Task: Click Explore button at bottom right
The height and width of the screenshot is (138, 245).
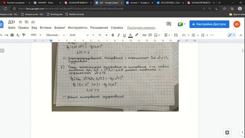Action: (x=227, y=133)
